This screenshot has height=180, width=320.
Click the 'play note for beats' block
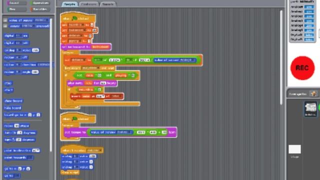[92, 83]
